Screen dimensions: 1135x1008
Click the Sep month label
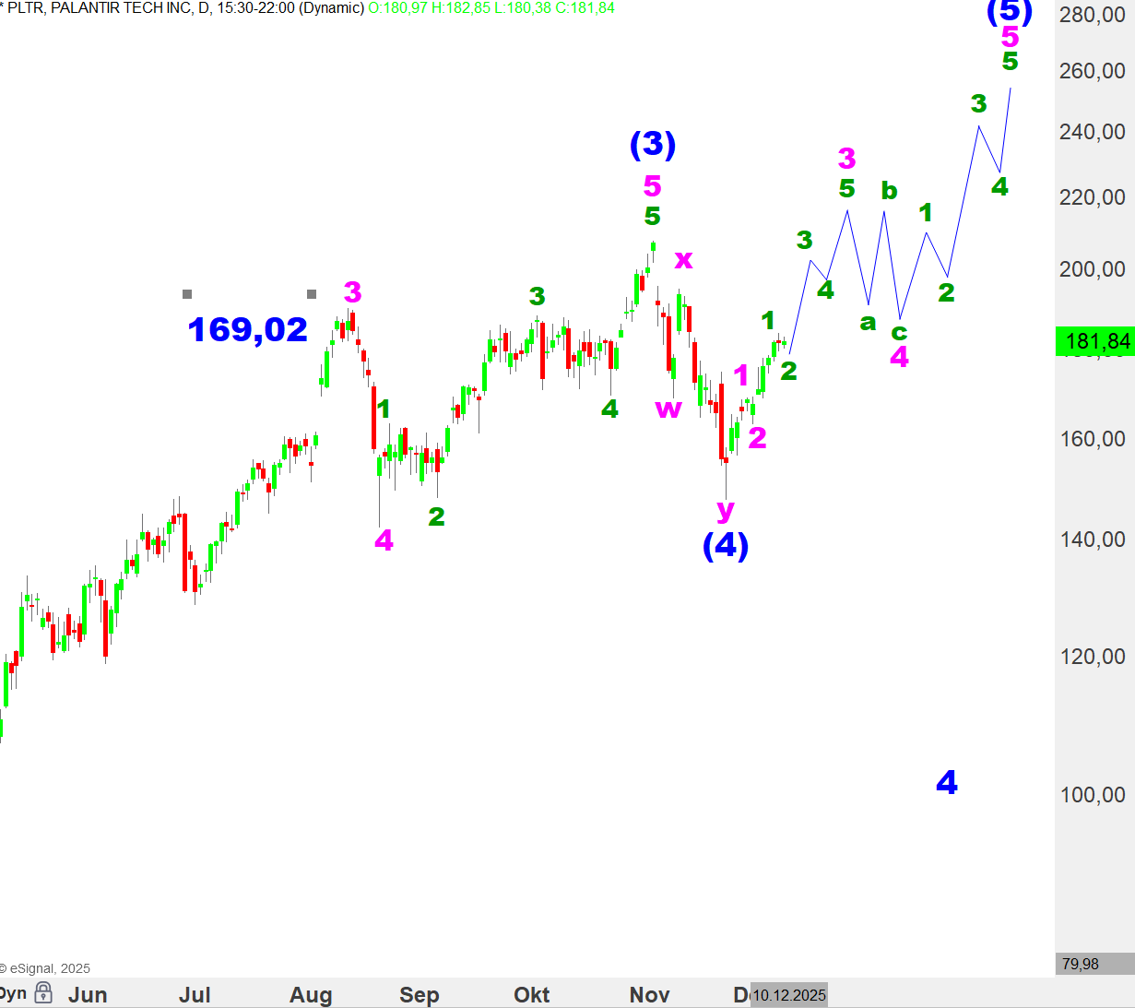point(419,995)
